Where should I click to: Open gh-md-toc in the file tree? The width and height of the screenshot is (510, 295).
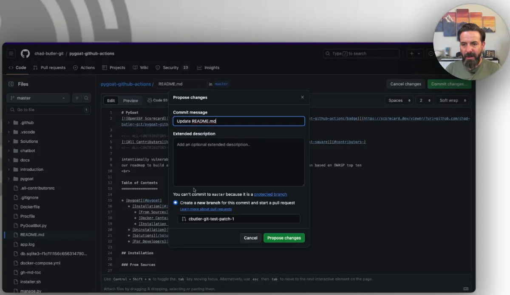(31, 272)
